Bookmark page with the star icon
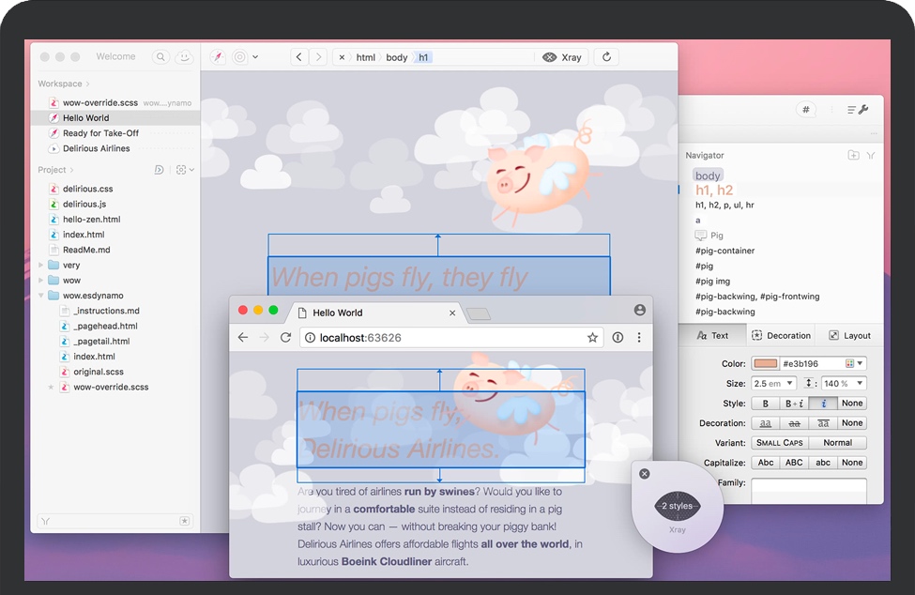The image size is (915, 595). pyautogui.click(x=592, y=338)
